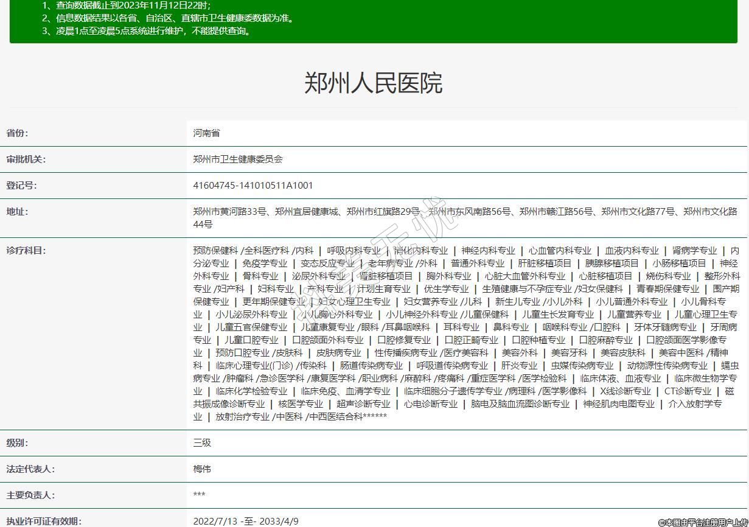
Task: Click the license validity dates 2022/7/13 -至- 2033/4/9
Action: tap(246, 522)
